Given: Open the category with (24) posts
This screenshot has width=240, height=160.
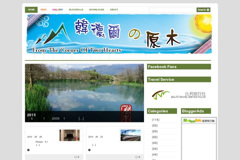Looking at the screenshot, I should click(154, 149).
